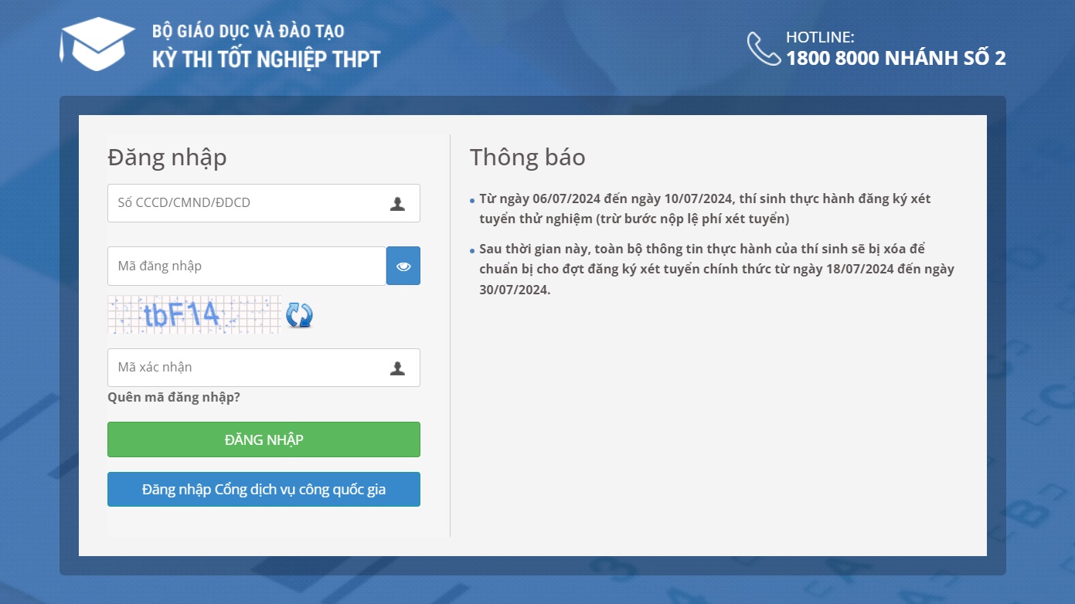The width and height of the screenshot is (1075, 604).
Task: Click BỘ GIÁO DỤC VÀ ĐÀO TẠO text
Action: [248, 32]
